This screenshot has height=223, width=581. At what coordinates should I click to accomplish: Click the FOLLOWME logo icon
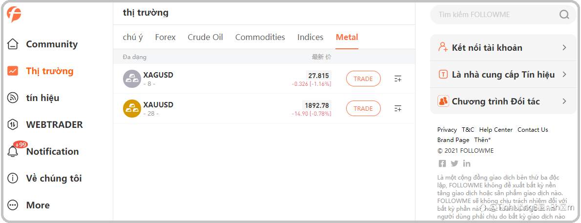tap(14, 14)
